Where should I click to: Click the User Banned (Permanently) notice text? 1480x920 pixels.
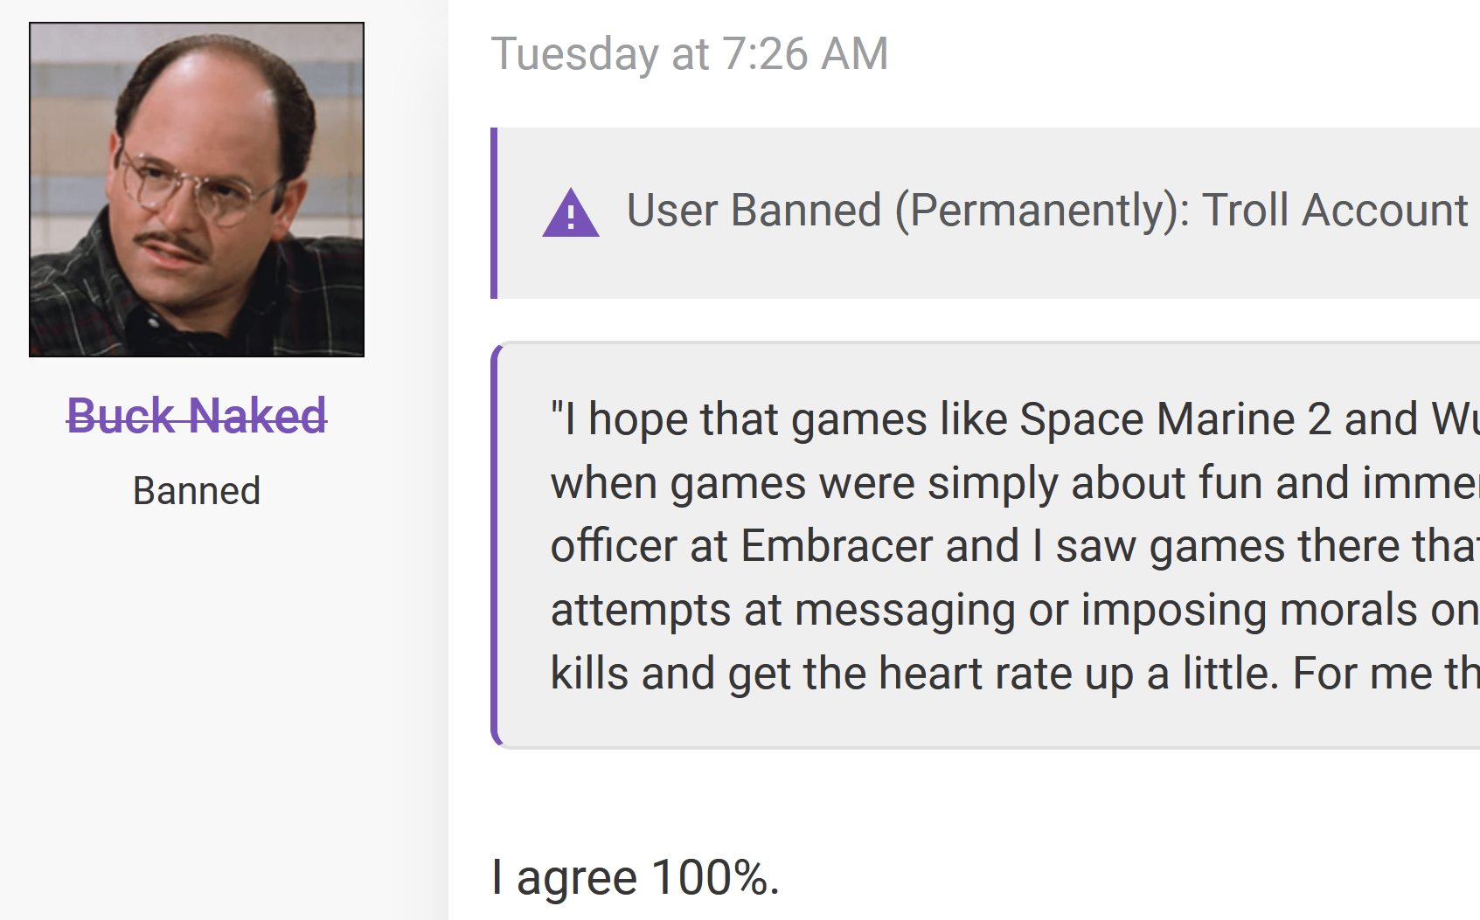click(1047, 211)
